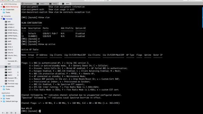The image size is (203, 114).
Task: Disconnect VMC2 using its eject icon
Action: (18, 75)
